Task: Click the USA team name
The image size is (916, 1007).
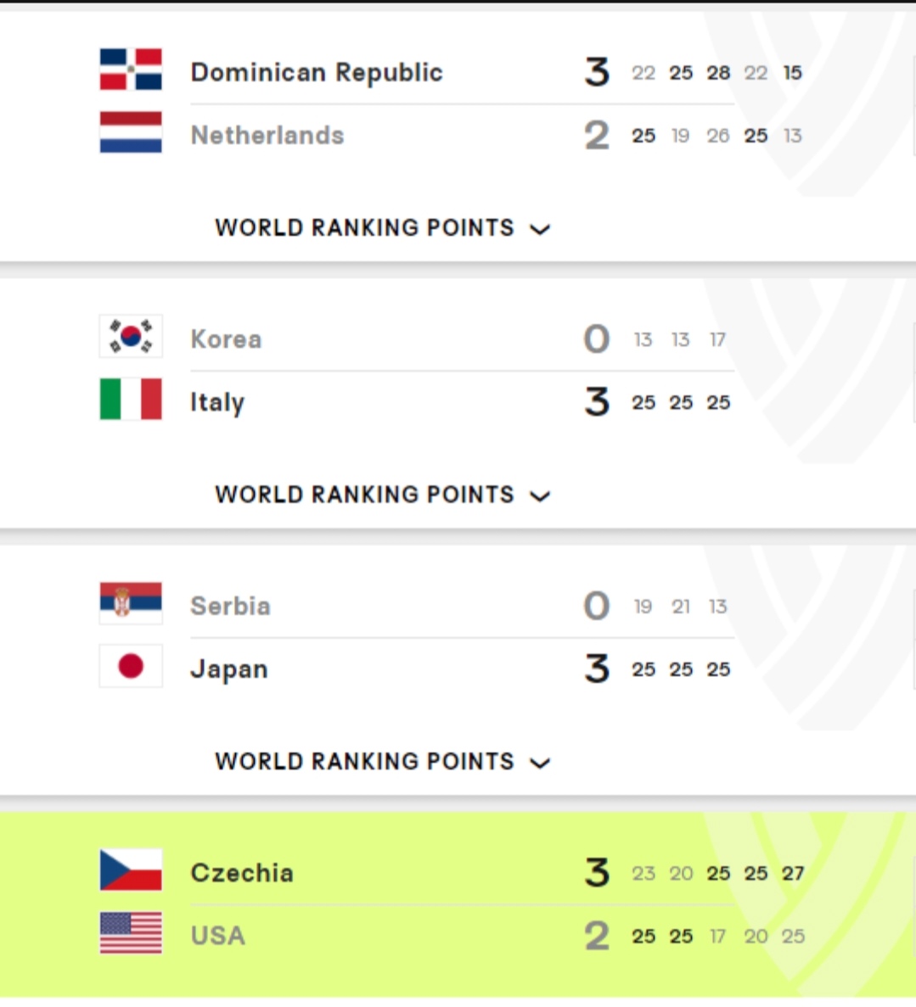Action: [218, 936]
